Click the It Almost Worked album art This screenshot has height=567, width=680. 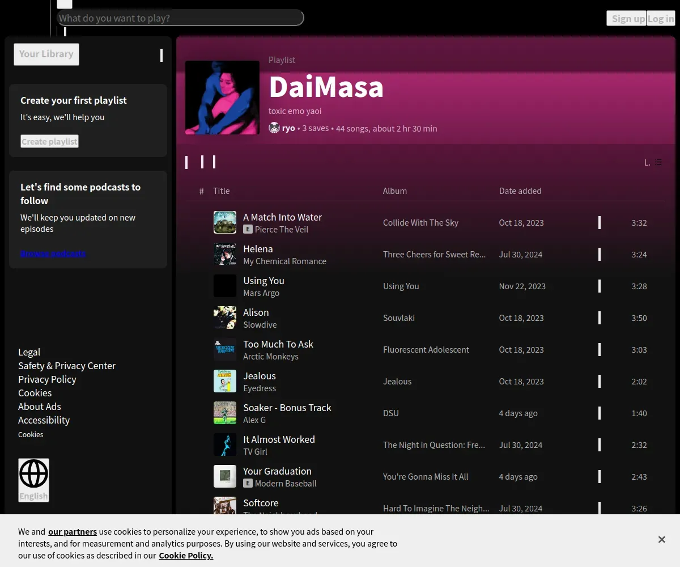(225, 445)
